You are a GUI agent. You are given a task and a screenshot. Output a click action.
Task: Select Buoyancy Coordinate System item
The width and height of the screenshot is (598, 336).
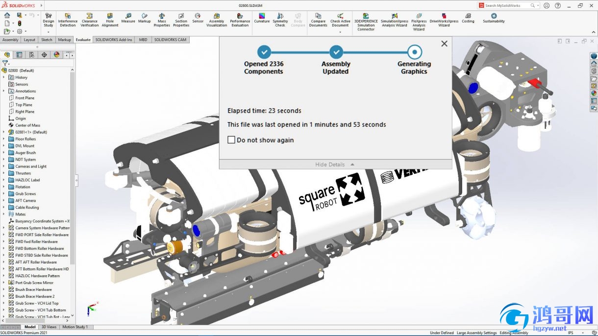pos(39,221)
